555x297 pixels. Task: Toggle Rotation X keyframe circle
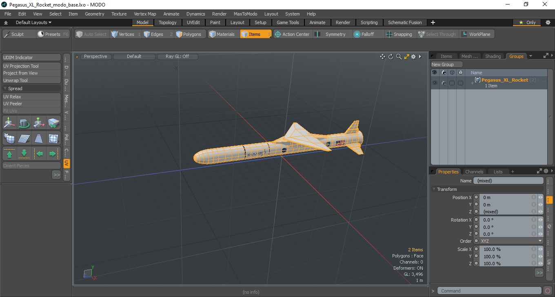pos(476,220)
